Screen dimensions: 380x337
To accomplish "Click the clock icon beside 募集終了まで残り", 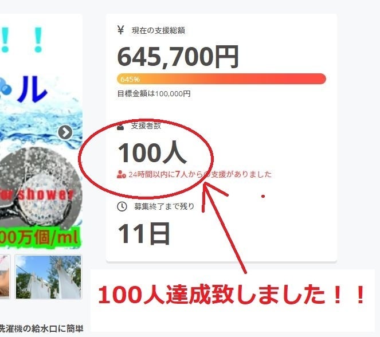I will pos(122,206).
